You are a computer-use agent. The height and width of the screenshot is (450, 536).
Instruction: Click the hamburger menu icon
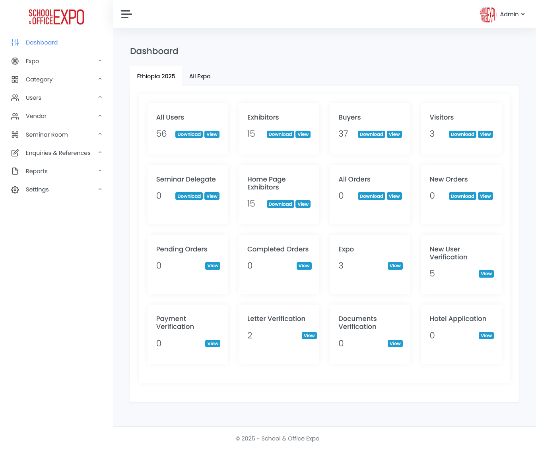click(126, 14)
